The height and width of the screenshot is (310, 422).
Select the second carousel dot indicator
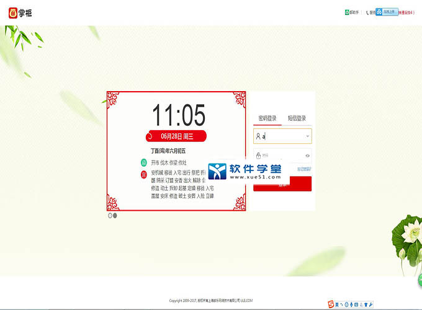pos(115,216)
